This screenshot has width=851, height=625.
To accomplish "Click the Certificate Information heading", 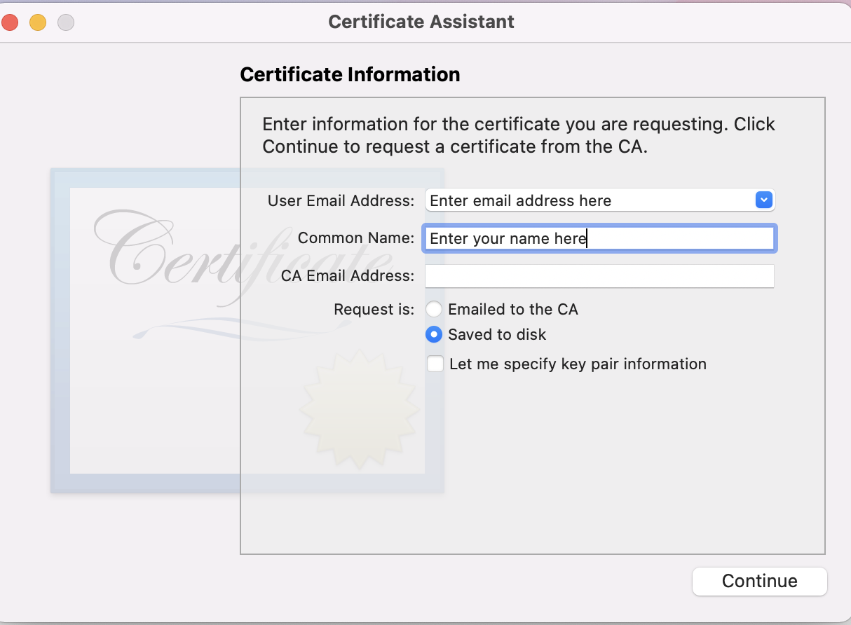I will click(x=350, y=74).
